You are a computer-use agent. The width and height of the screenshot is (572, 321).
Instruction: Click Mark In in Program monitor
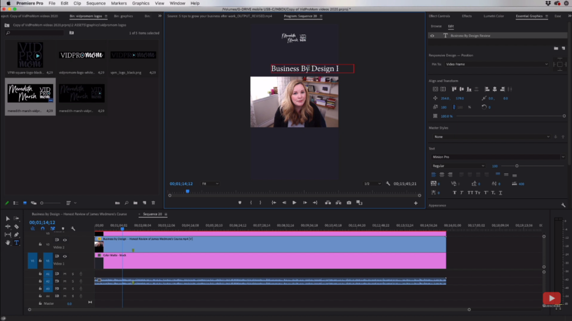click(x=251, y=203)
